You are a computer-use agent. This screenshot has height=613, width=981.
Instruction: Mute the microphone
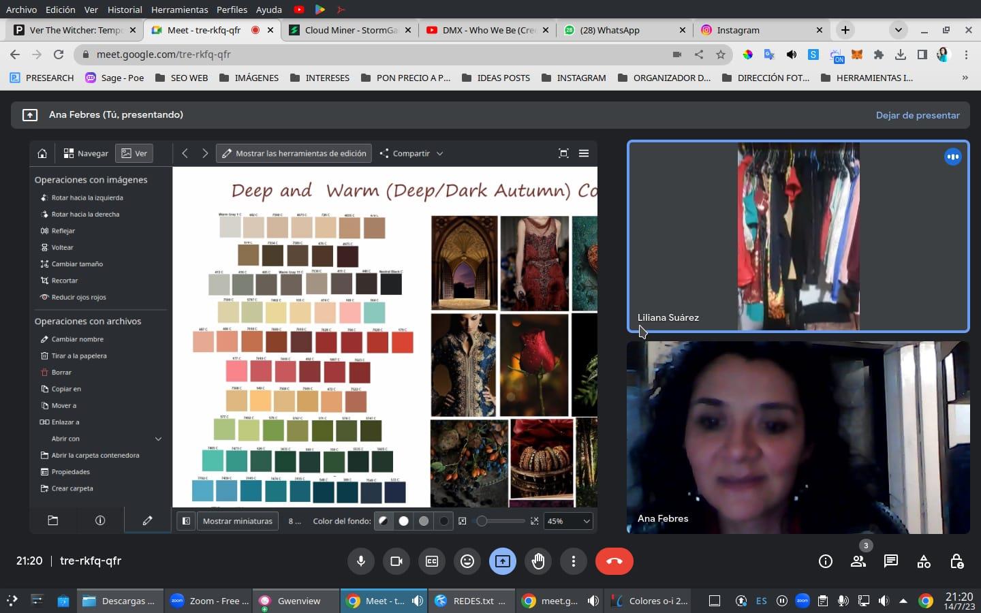[x=361, y=561]
